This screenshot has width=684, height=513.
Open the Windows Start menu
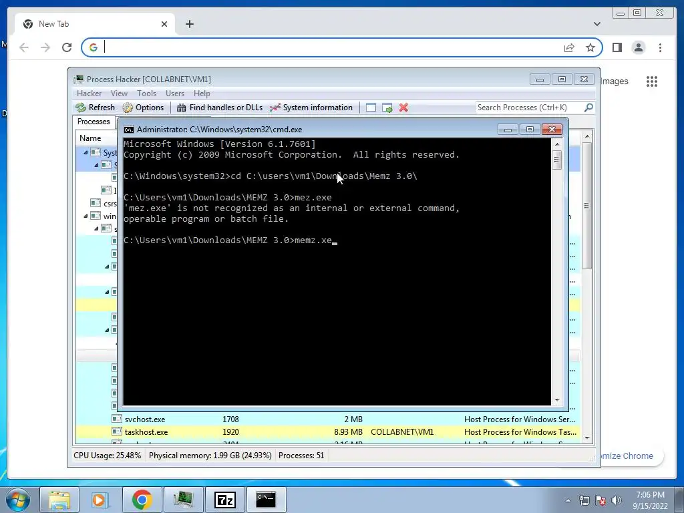coord(18,500)
